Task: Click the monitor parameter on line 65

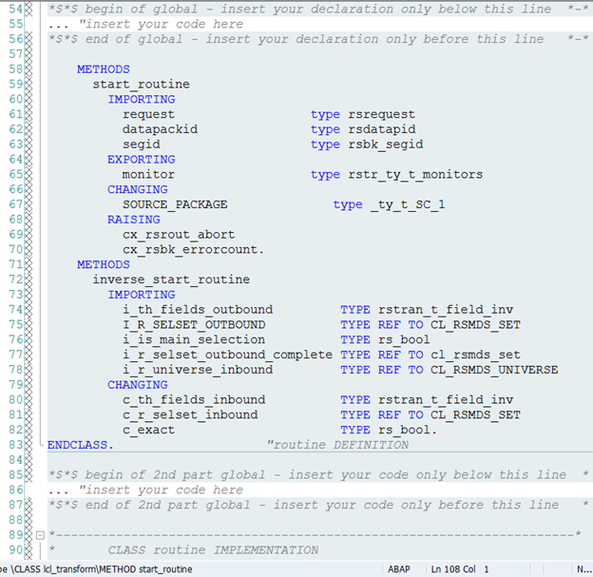Action: (x=148, y=174)
